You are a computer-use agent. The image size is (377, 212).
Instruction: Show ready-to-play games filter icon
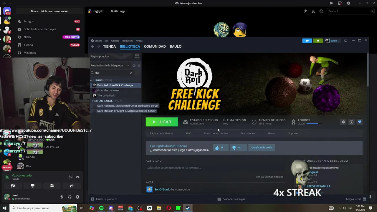(x=139, y=65)
